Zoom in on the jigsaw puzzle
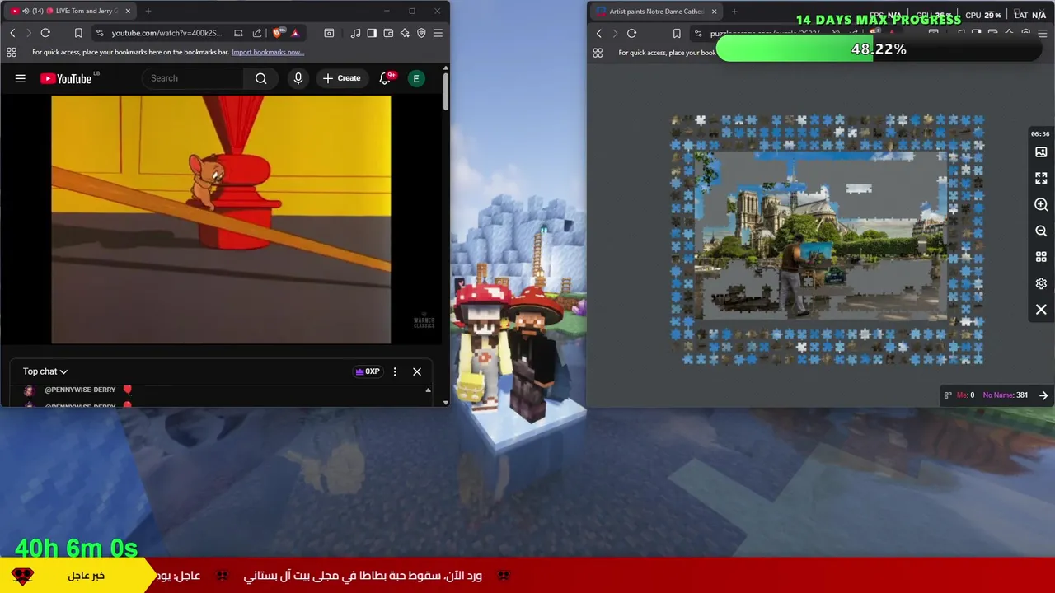This screenshot has width=1055, height=593. [1041, 204]
